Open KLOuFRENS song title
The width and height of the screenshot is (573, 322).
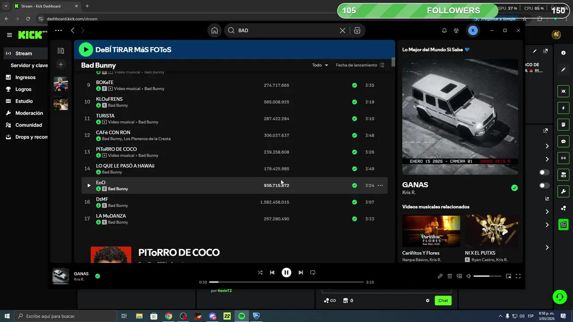pyautogui.click(x=109, y=99)
